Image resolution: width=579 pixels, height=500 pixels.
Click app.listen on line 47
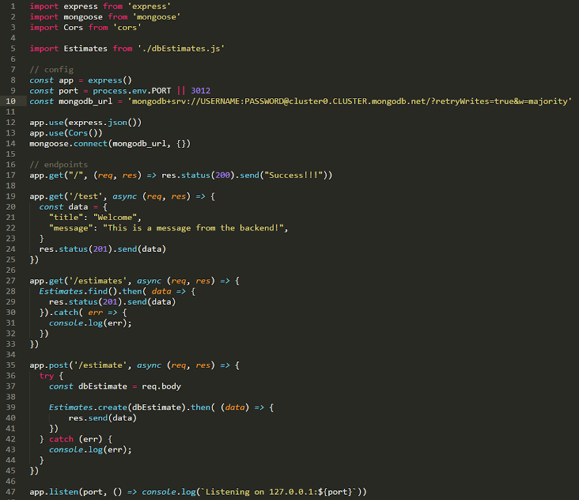pos(54,492)
